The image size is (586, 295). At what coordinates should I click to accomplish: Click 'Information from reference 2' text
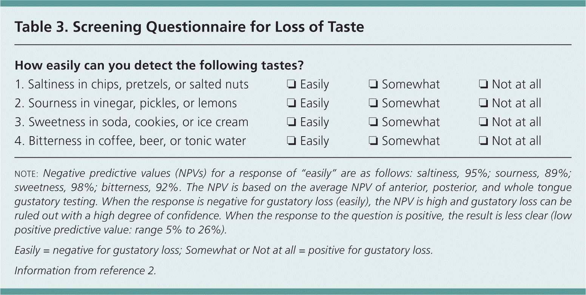85,270
